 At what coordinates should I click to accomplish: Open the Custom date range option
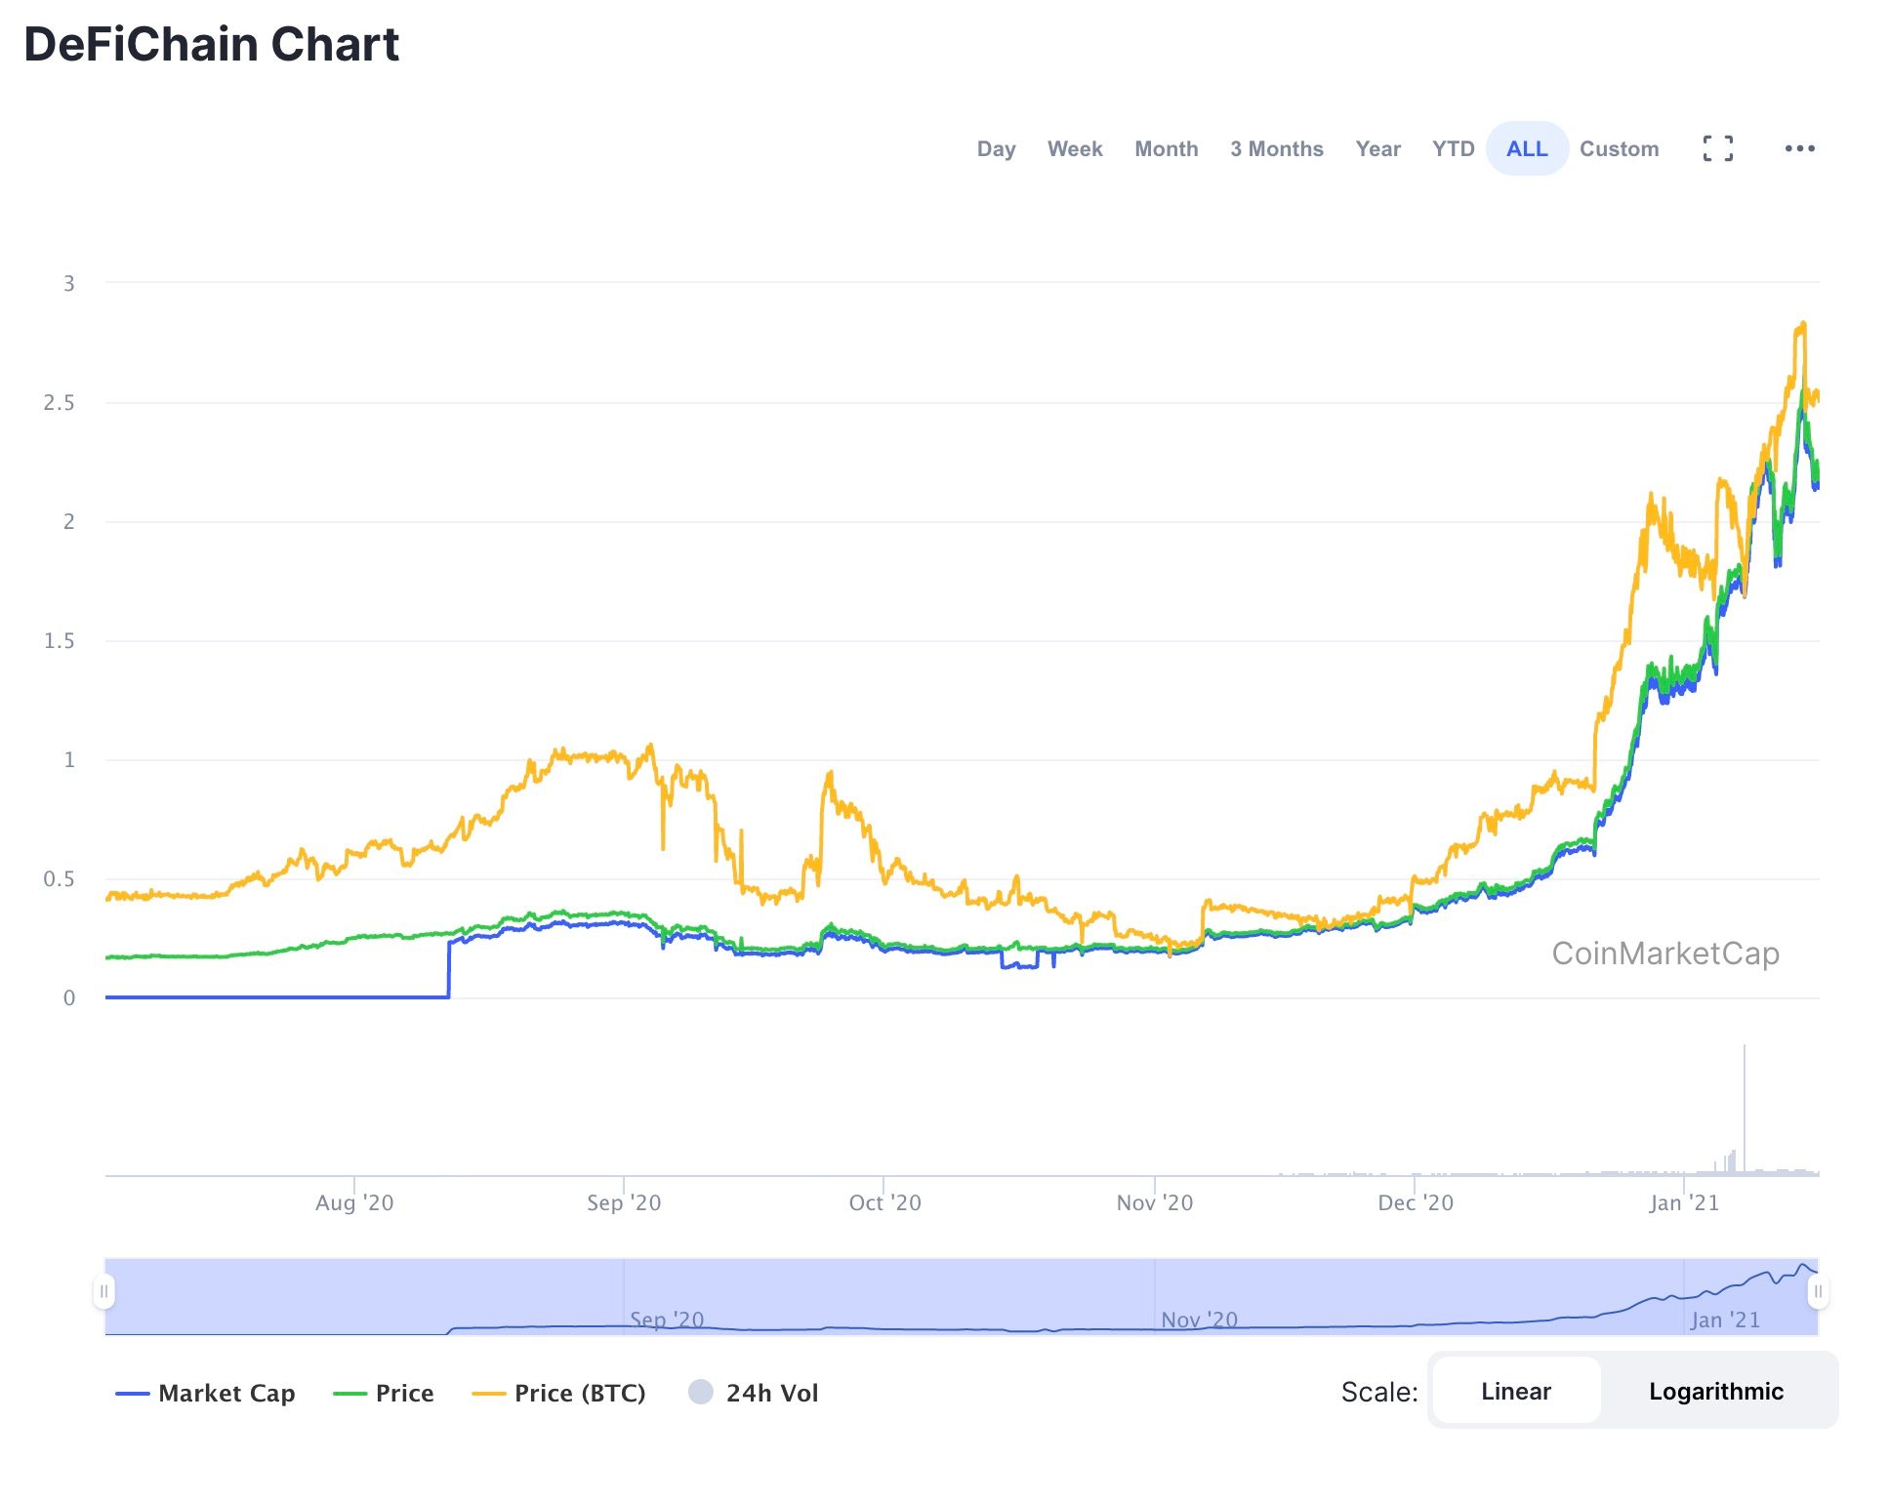point(1619,148)
